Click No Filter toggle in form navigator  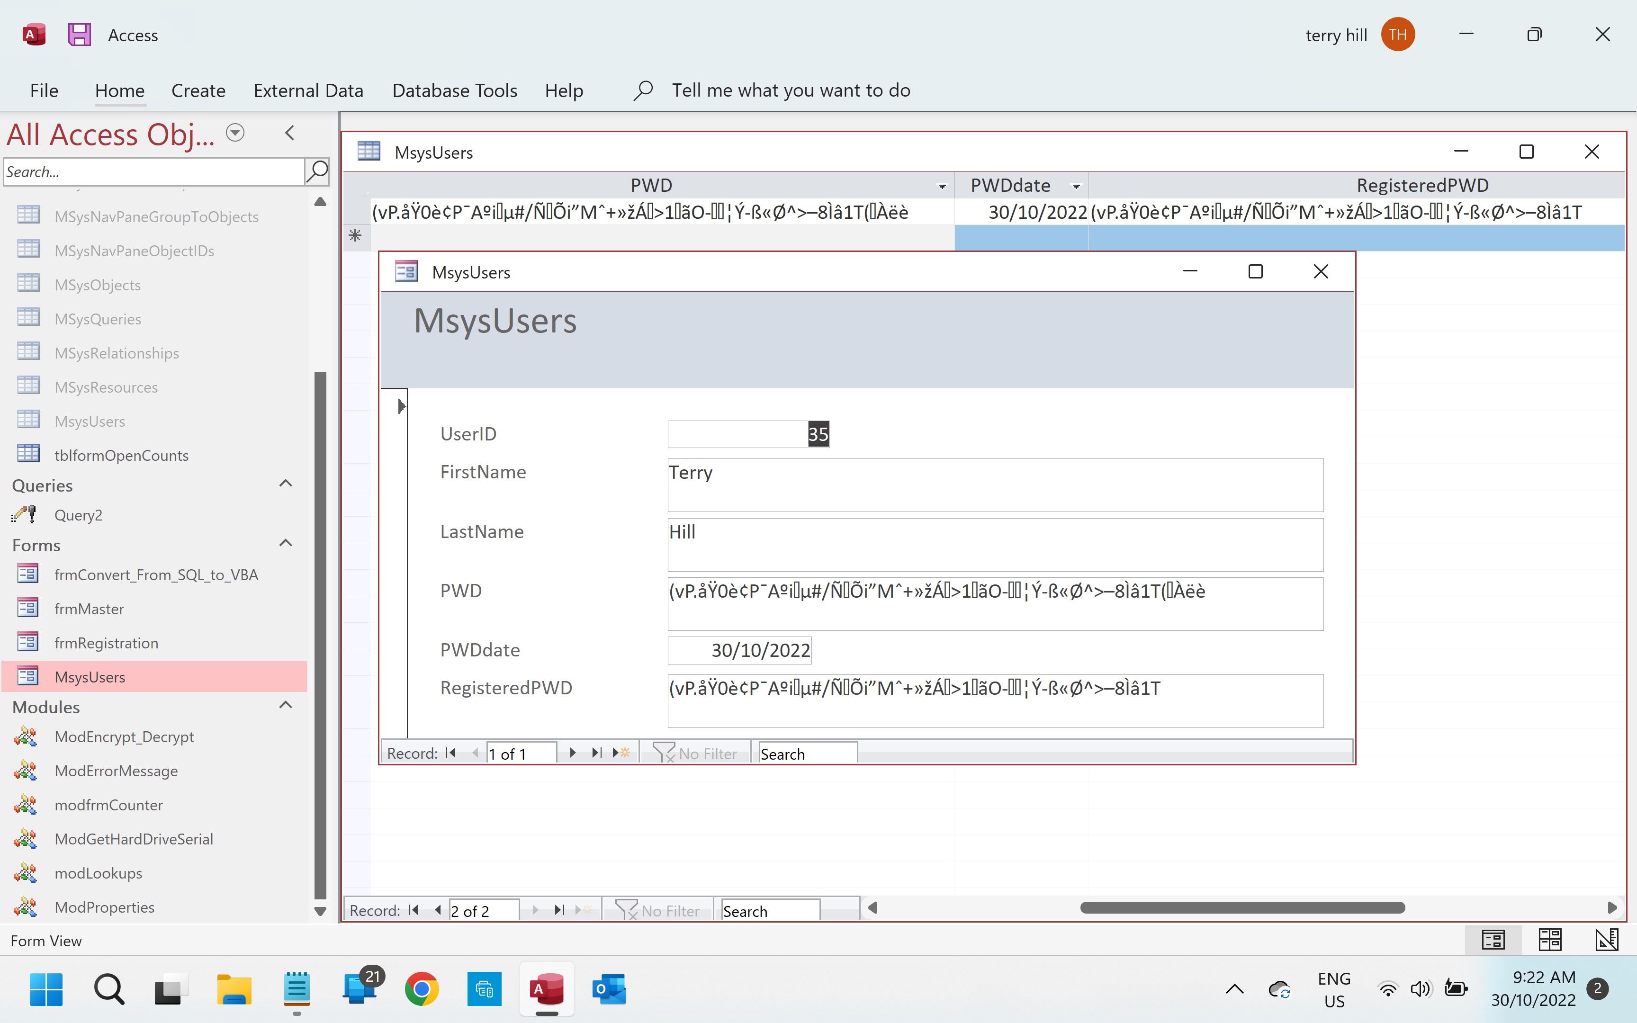pyautogui.click(x=695, y=753)
